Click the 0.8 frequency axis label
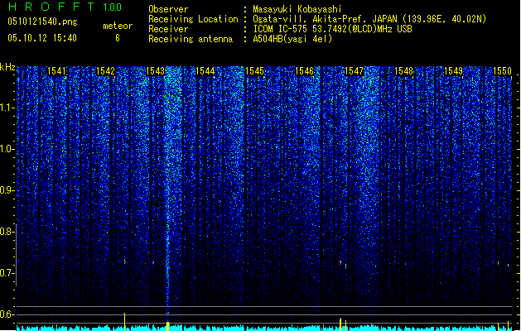521x331 pixels. click(7, 232)
